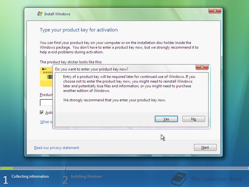The height and width of the screenshot is (187, 249).
Task: Click the step 2 number icon
Action: (65, 180)
